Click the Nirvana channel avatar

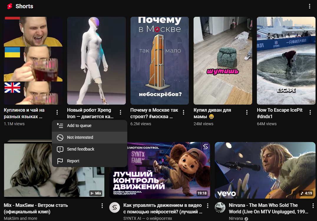click(x=220, y=207)
